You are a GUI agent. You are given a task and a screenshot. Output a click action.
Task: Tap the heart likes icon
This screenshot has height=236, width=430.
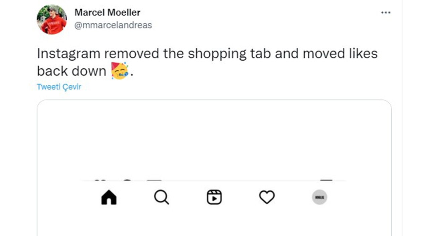tap(267, 197)
